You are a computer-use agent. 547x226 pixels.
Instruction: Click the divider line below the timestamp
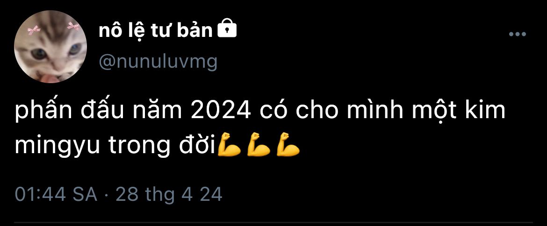(273, 222)
